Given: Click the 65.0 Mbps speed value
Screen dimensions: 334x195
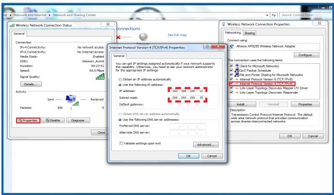Looking at the screenshot, I should [x=97, y=71].
